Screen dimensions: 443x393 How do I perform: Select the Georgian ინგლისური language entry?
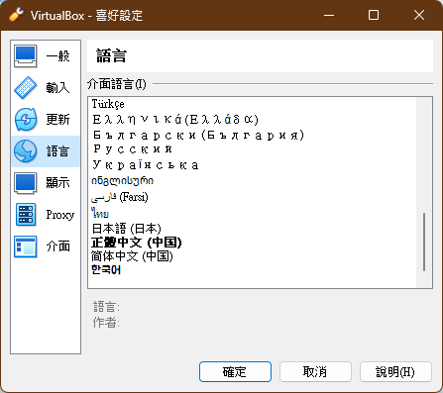tap(122, 181)
